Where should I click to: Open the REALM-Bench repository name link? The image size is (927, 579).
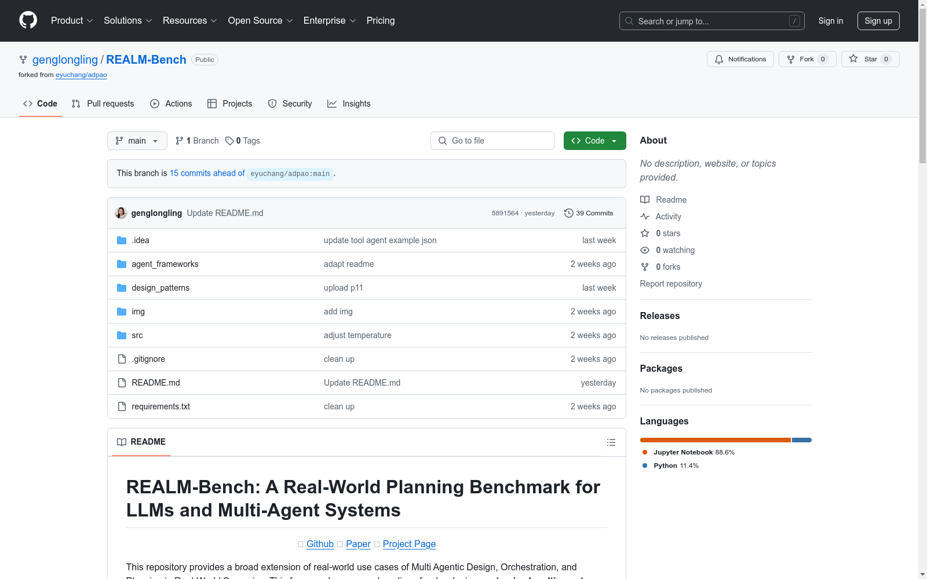point(146,60)
